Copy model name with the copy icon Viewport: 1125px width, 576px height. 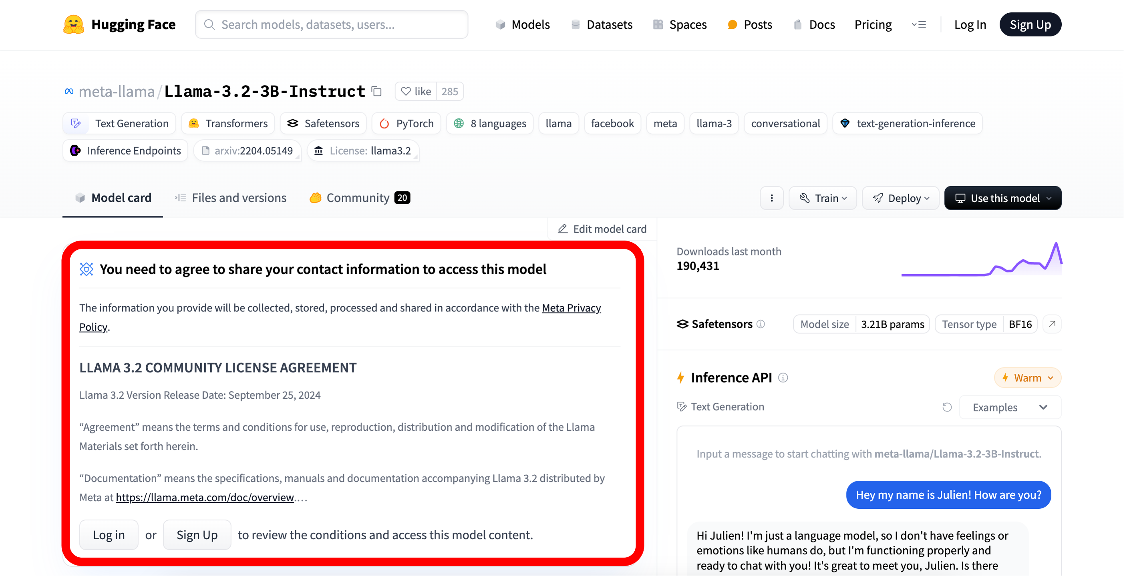click(x=376, y=91)
